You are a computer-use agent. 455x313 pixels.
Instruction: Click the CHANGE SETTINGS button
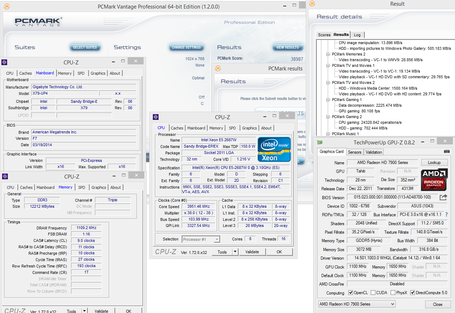(x=186, y=47)
